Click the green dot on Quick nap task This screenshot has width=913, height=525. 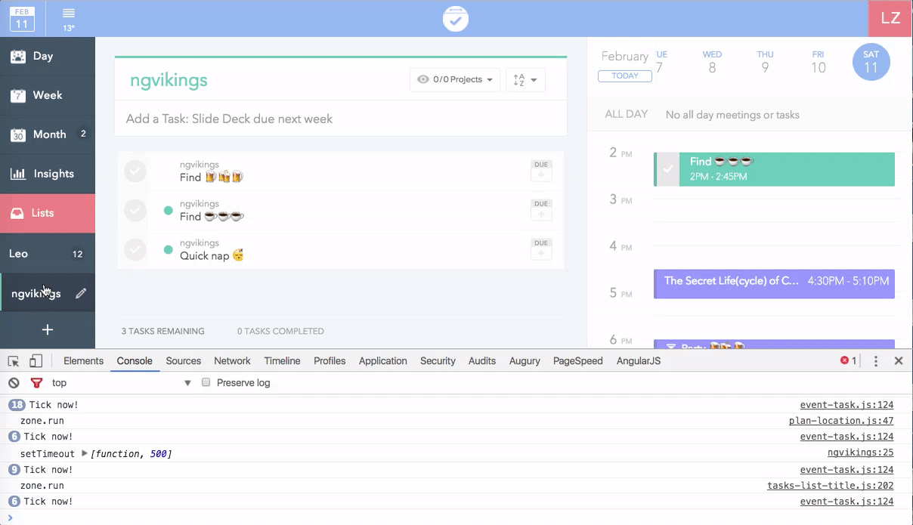click(169, 249)
